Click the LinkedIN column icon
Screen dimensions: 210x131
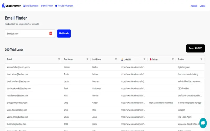click(122, 59)
